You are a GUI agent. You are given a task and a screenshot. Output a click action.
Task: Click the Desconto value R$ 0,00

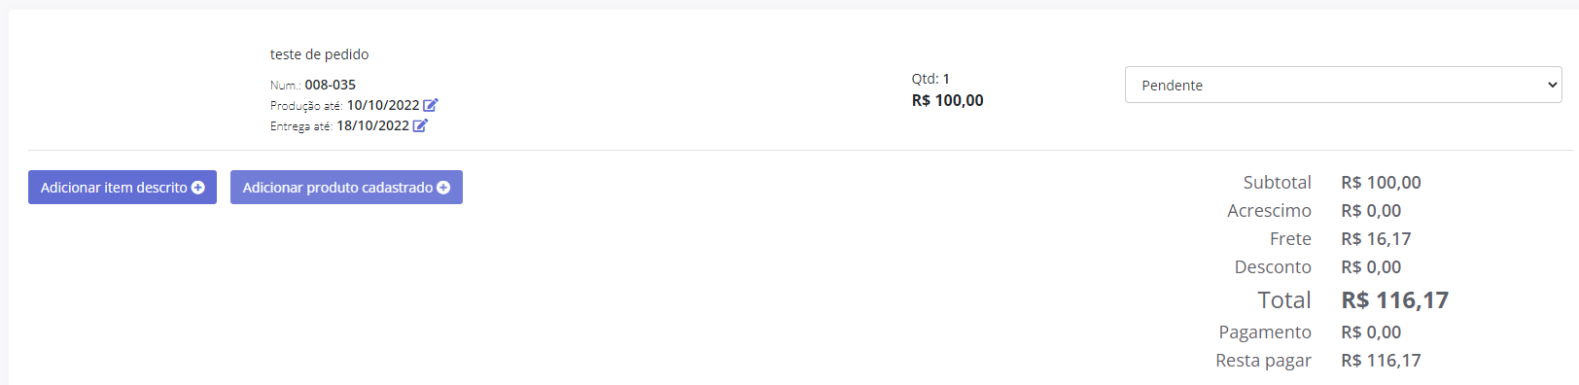(1371, 267)
